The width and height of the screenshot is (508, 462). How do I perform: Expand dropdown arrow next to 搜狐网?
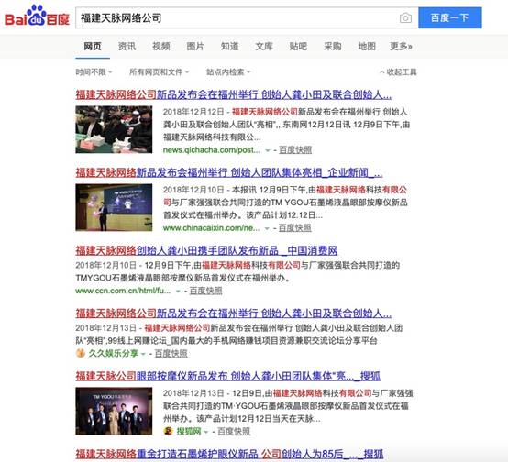click(206, 432)
